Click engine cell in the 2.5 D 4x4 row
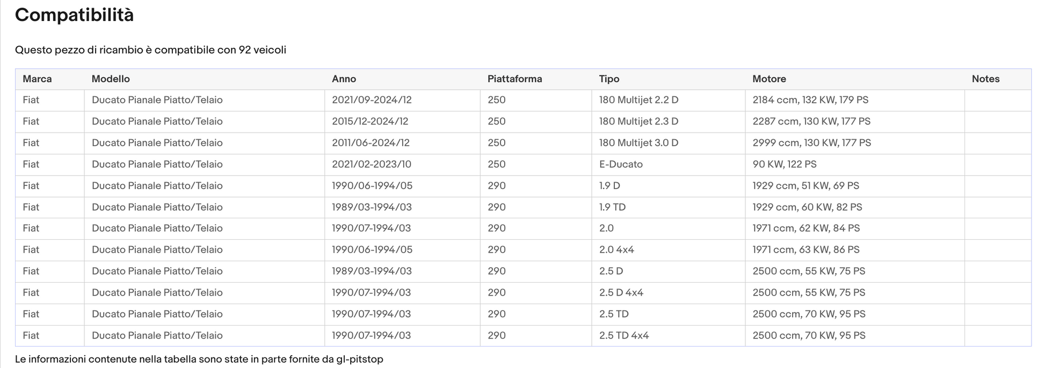 (855, 293)
